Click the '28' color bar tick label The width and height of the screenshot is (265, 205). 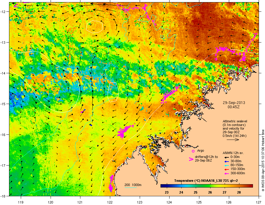[239, 192]
